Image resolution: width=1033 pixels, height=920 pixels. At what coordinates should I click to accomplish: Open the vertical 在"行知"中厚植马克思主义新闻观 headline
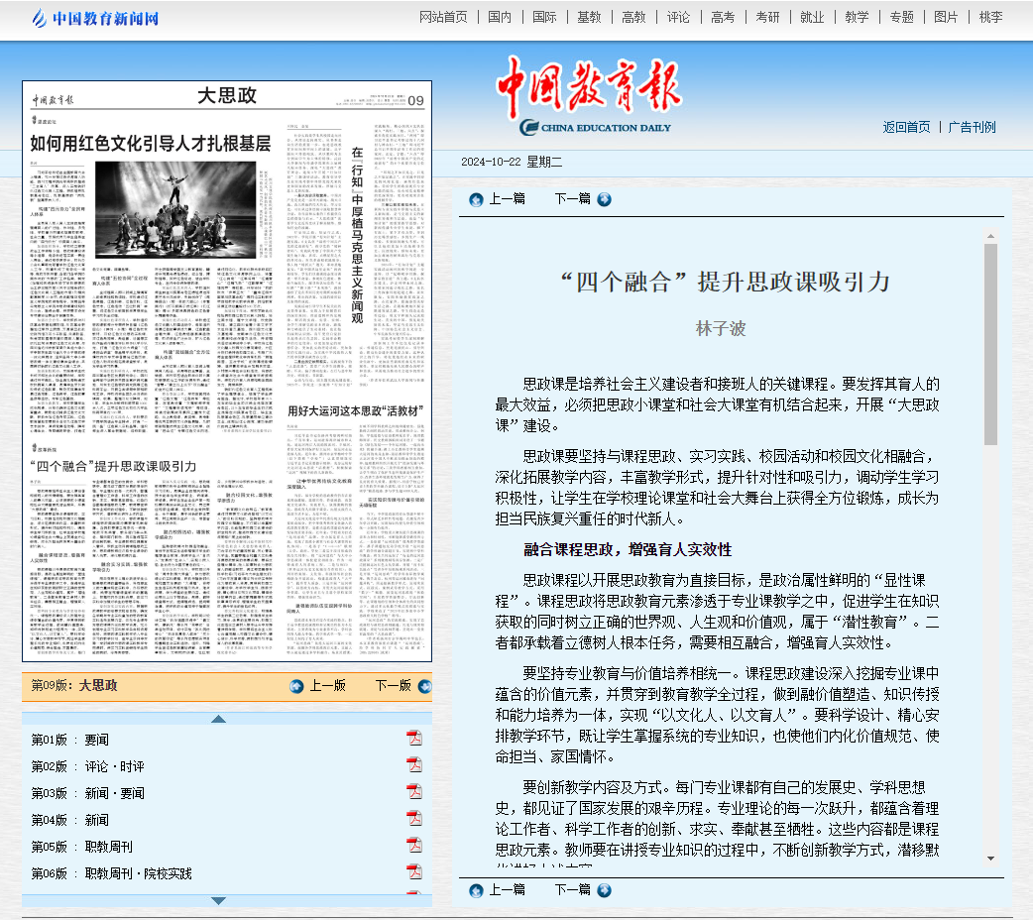[x=357, y=235]
